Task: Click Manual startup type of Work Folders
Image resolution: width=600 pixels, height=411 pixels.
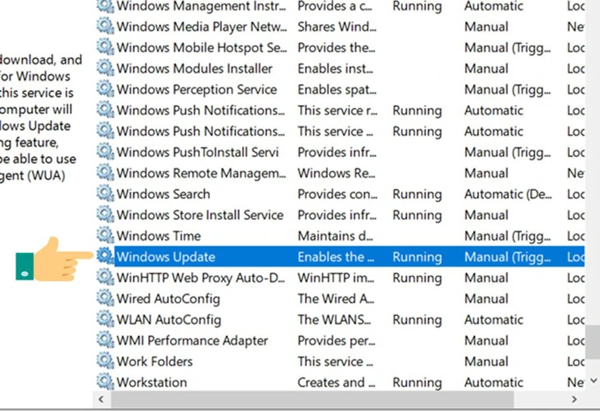Action: click(x=486, y=362)
